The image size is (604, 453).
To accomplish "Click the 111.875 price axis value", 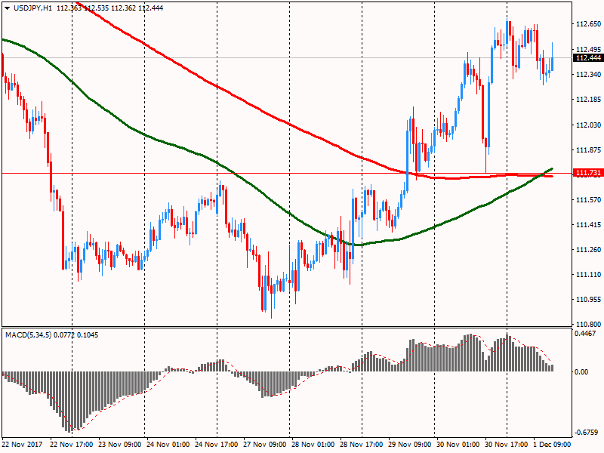I will coord(589,149).
